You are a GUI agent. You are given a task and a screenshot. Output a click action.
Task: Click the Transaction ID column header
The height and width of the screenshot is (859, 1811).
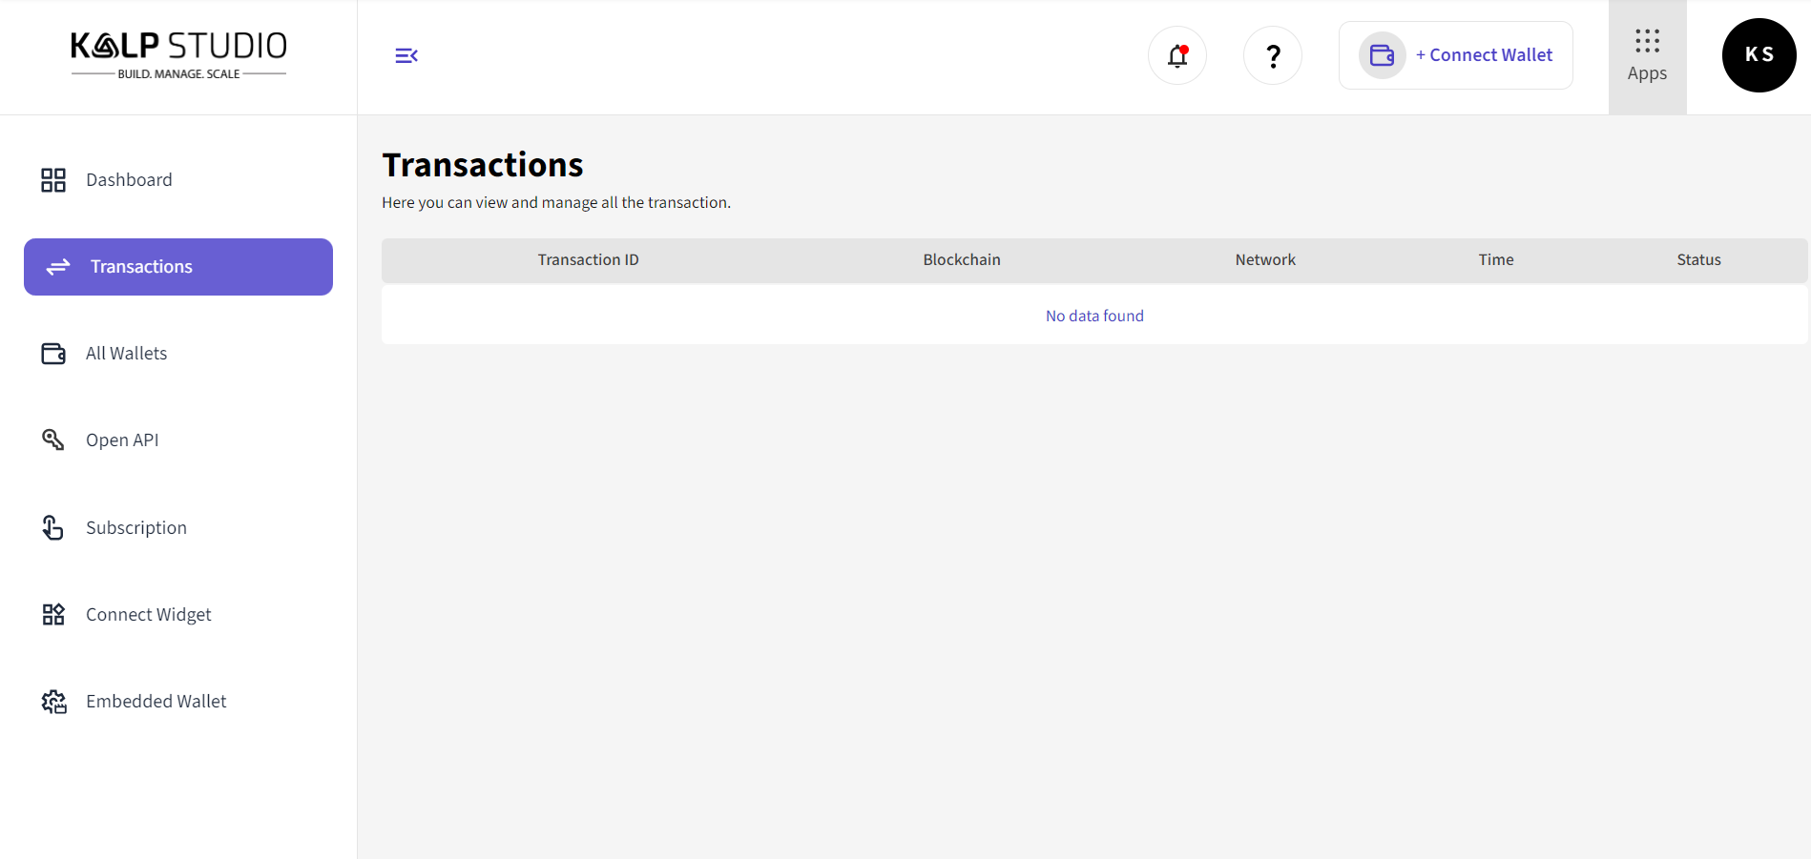tap(588, 260)
